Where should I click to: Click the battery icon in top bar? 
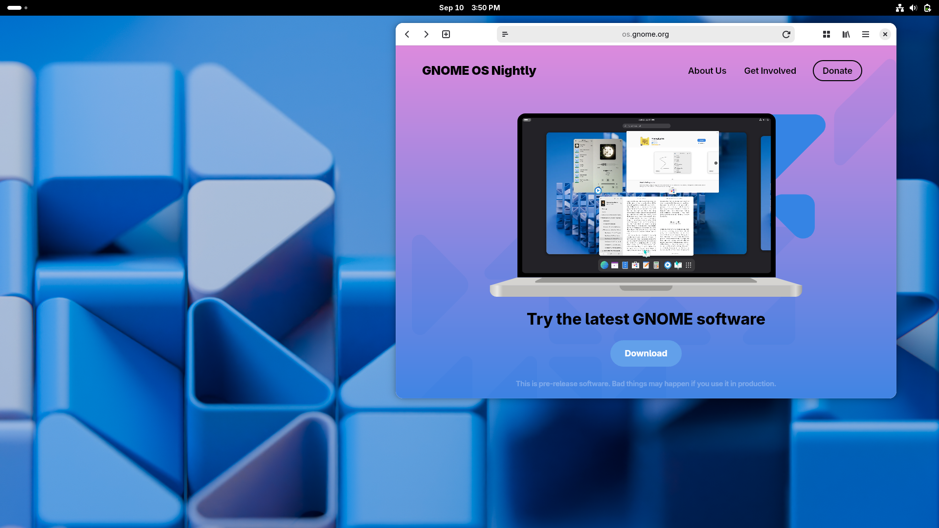pyautogui.click(x=927, y=8)
